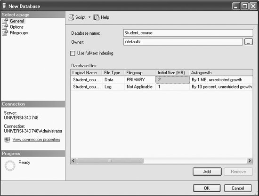
Task: Click the connection properties computer icon
Action: (7, 140)
